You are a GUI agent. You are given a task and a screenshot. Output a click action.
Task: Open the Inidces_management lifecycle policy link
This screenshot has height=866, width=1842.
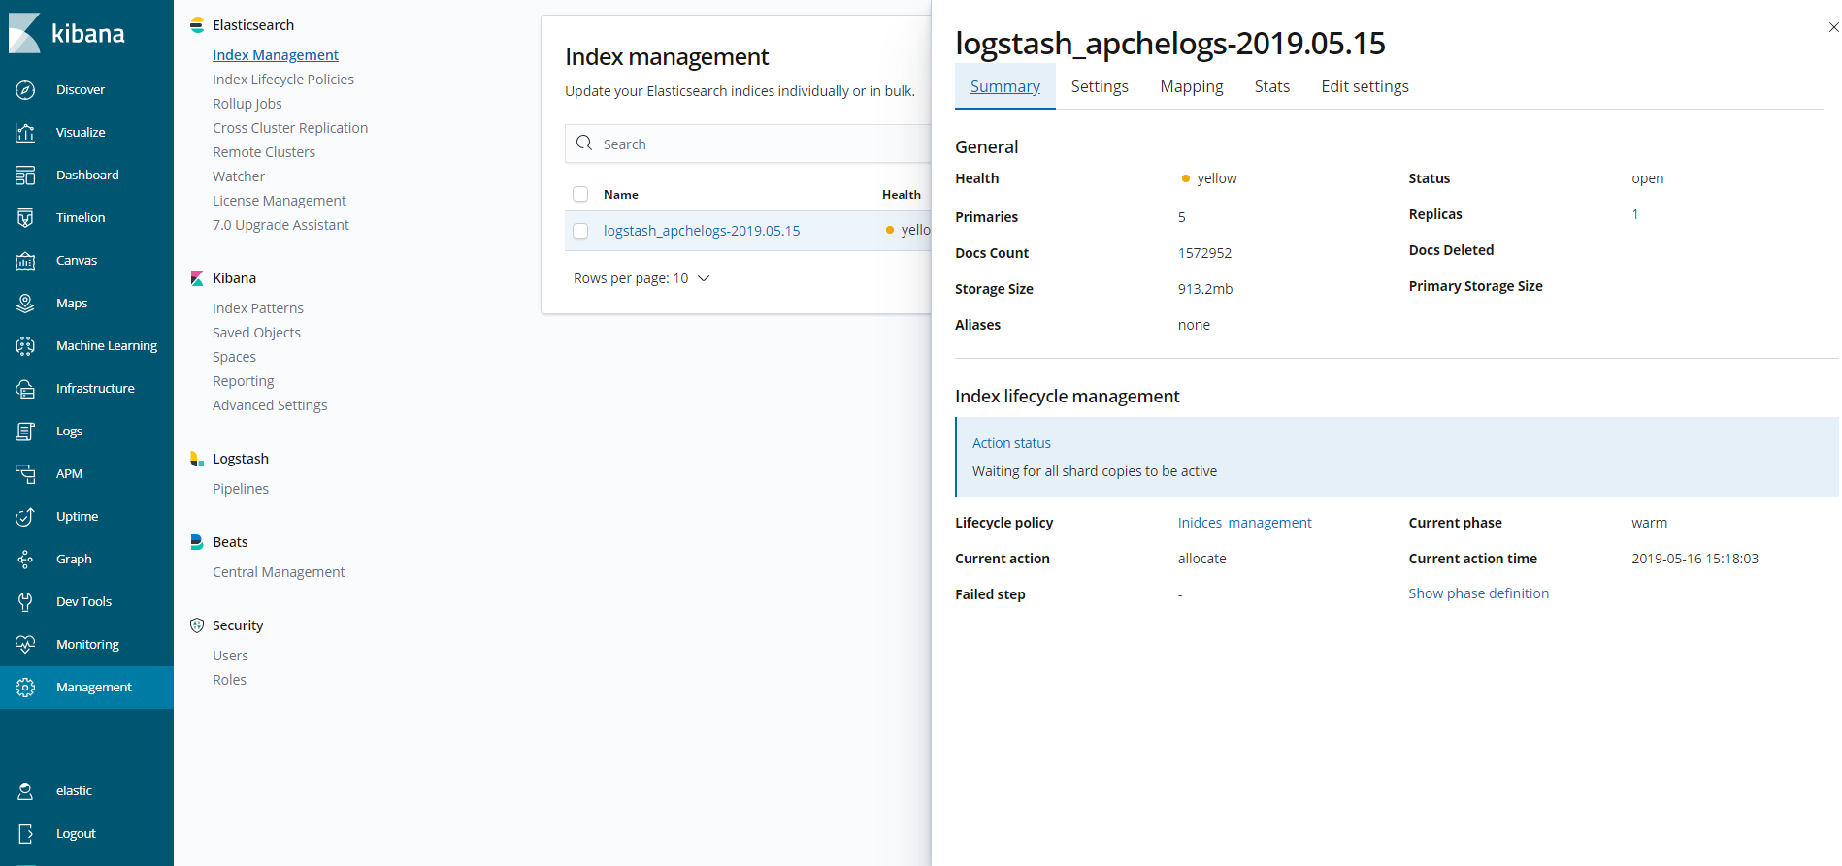click(x=1244, y=523)
